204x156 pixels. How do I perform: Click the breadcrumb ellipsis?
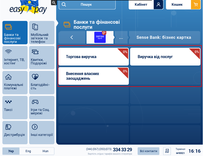tap(121, 38)
